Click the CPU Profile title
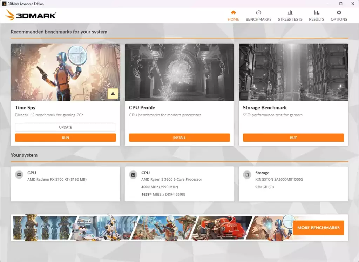 click(142, 108)
